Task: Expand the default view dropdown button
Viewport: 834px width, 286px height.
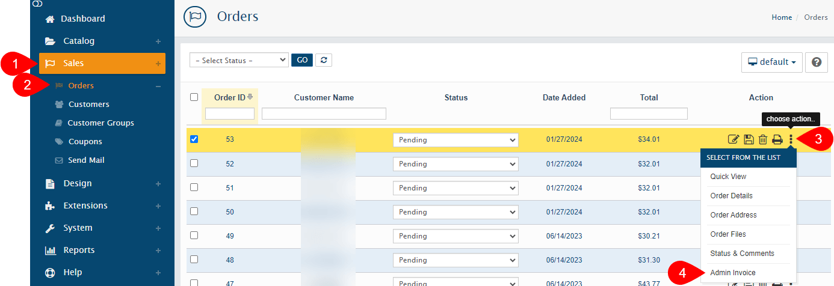Action: (771, 62)
